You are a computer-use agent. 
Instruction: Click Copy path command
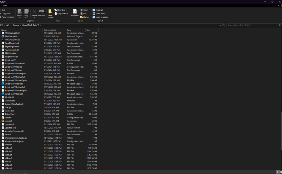click(5, 13)
